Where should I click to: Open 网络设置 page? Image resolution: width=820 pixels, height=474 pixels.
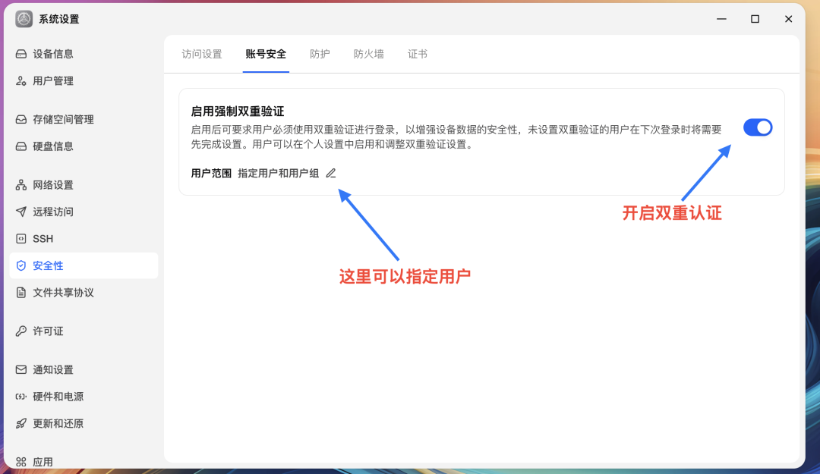click(84, 185)
